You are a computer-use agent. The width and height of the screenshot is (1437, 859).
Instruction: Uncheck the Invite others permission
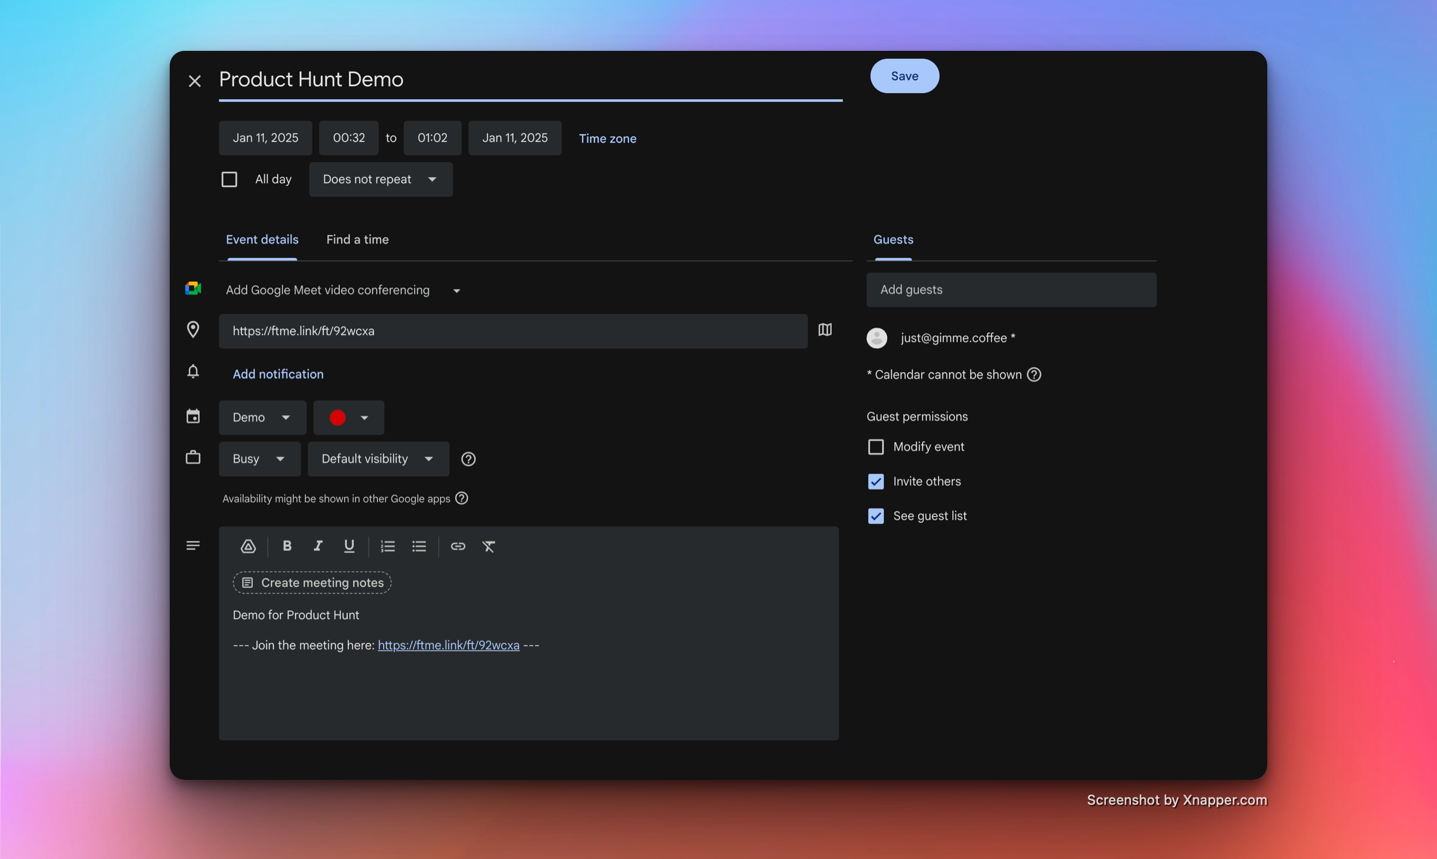pyautogui.click(x=876, y=481)
